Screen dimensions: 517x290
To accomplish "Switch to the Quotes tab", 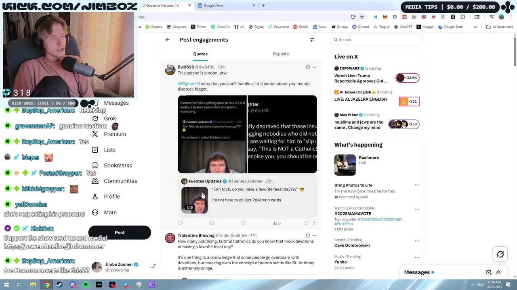I will coord(200,54).
